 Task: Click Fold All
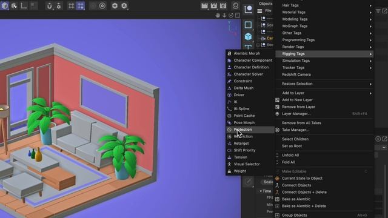pyautogui.click(x=324, y=162)
